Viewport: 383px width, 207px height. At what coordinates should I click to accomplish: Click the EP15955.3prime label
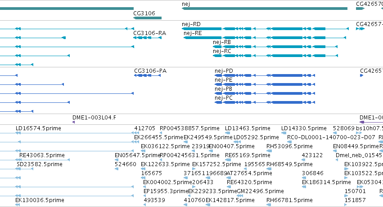(166, 191)
